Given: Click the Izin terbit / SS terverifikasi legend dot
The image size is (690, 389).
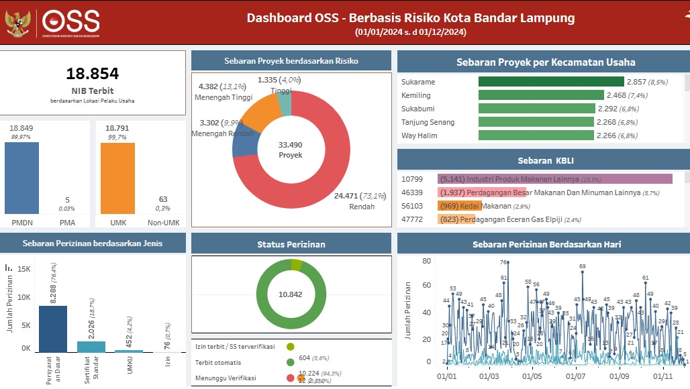Looking at the screenshot, I should tap(290, 347).
